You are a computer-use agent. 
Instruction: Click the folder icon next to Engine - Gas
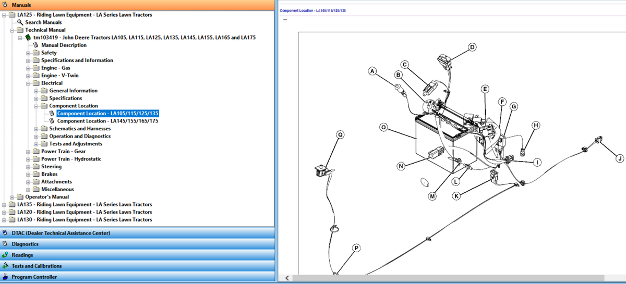point(36,68)
